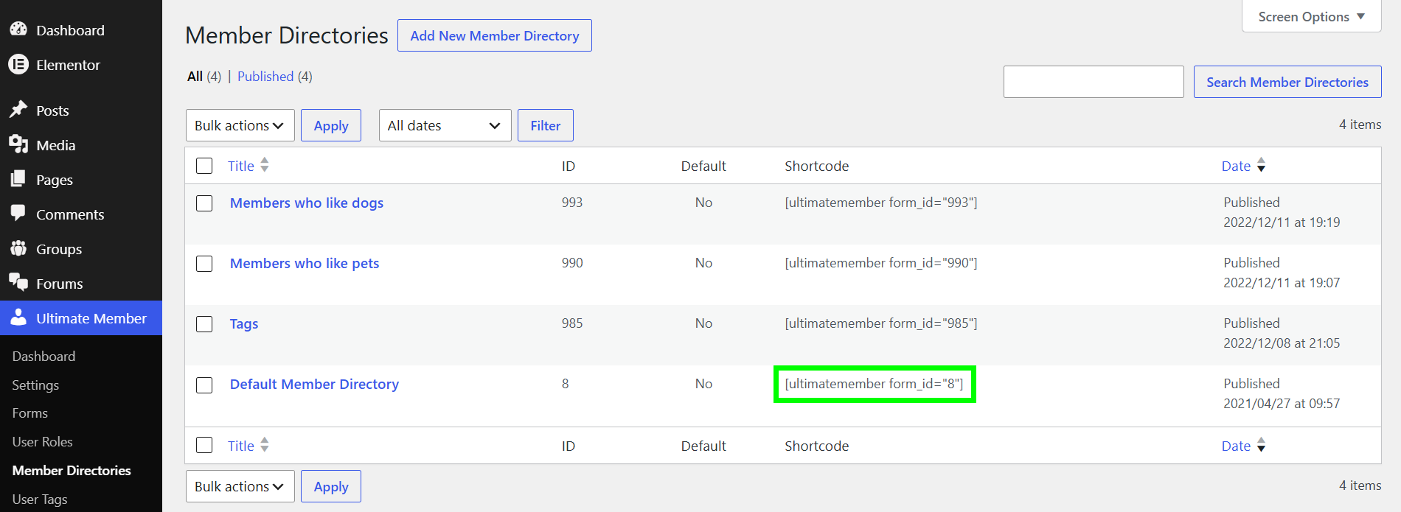Open the bottom Bulk actions dropdown
The width and height of the screenshot is (1401, 512).
pos(240,486)
